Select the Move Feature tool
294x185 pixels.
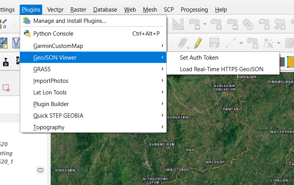click(x=195, y=24)
